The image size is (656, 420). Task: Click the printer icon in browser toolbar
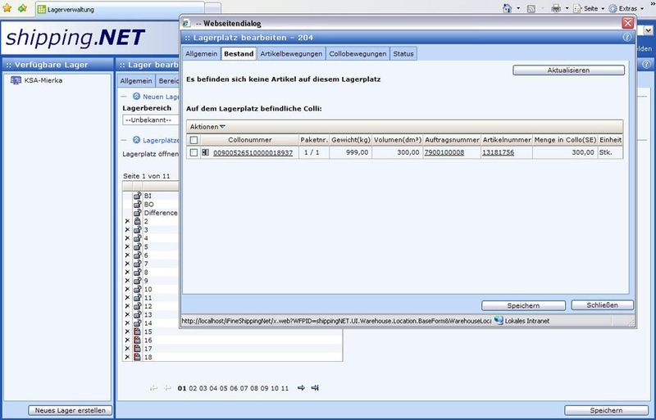point(556,8)
